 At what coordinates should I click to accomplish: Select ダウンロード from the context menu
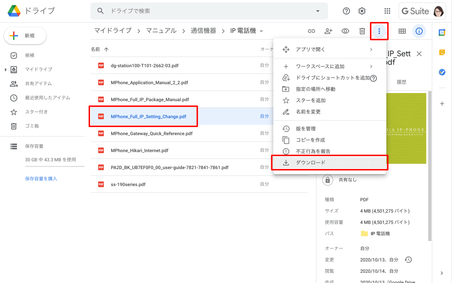tap(311, 163)
